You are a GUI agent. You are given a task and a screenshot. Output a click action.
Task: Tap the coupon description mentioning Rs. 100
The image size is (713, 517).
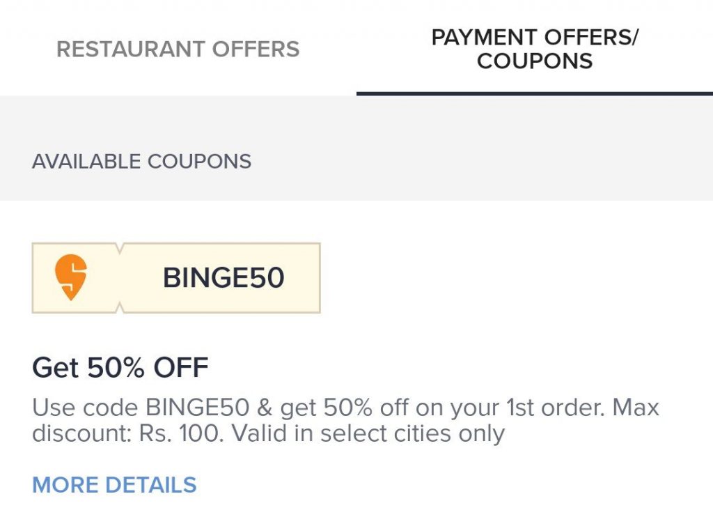tap(345, 420)
